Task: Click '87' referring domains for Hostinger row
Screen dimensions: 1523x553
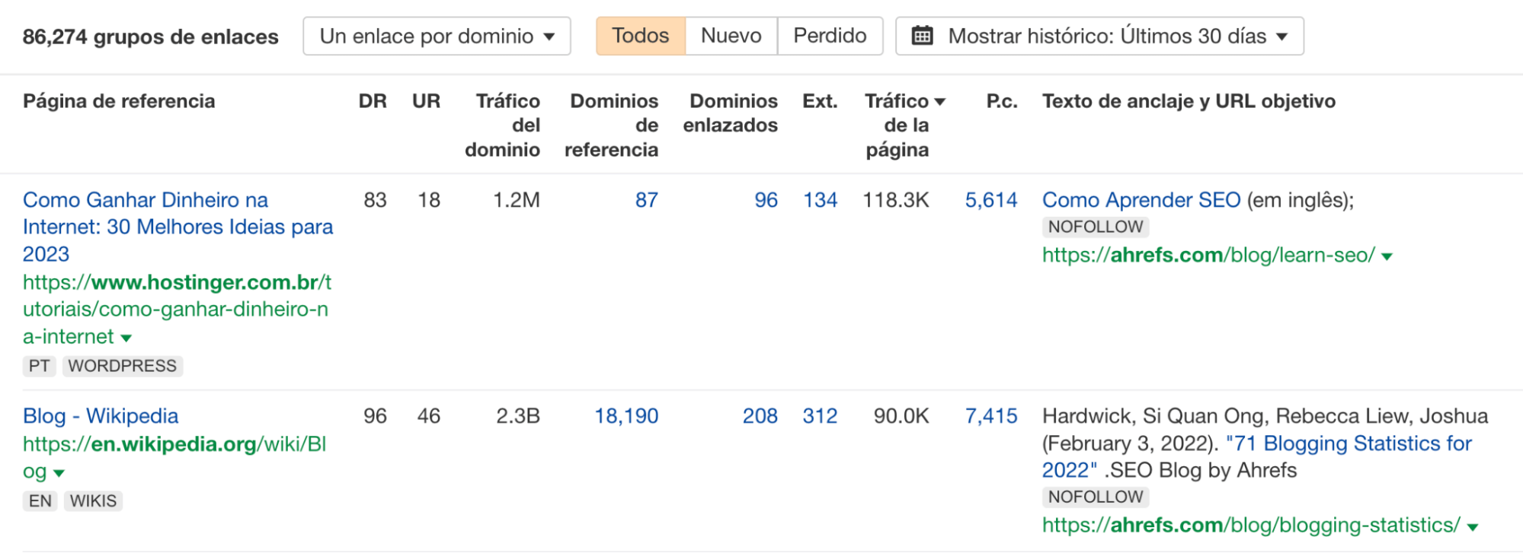Action: pyautogui.click(x=646, y=200)
